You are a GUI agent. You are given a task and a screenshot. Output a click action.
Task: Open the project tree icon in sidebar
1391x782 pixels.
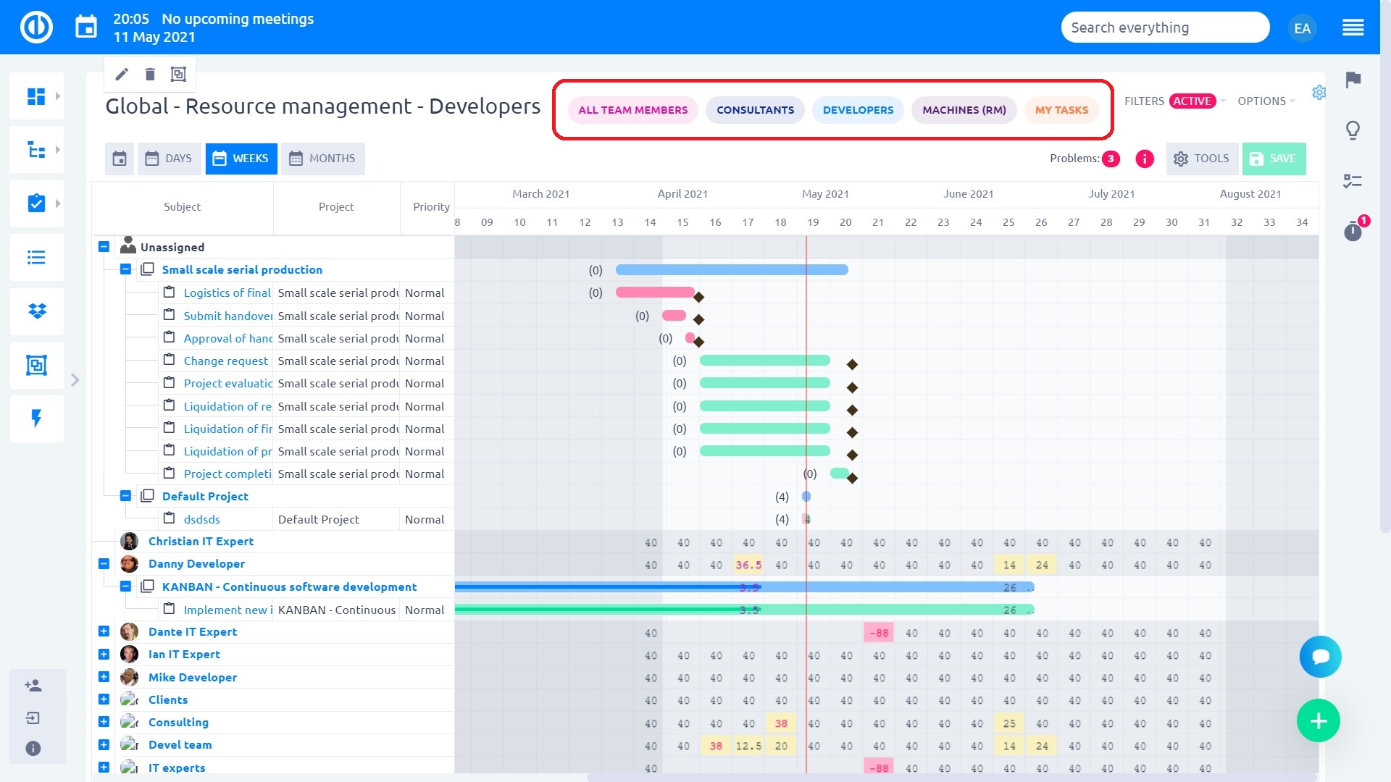tap(36, 149)
